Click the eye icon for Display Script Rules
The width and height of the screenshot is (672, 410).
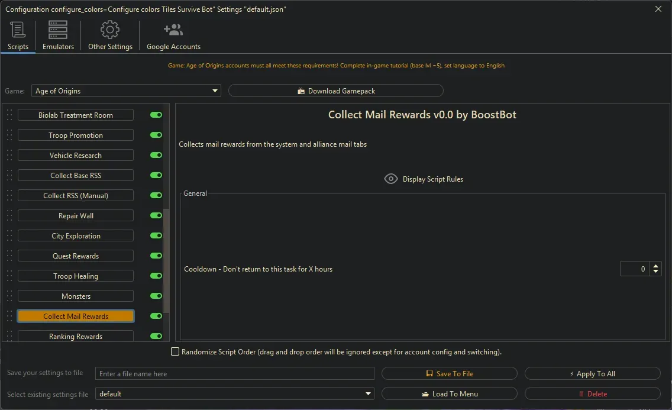click(390, 179)
